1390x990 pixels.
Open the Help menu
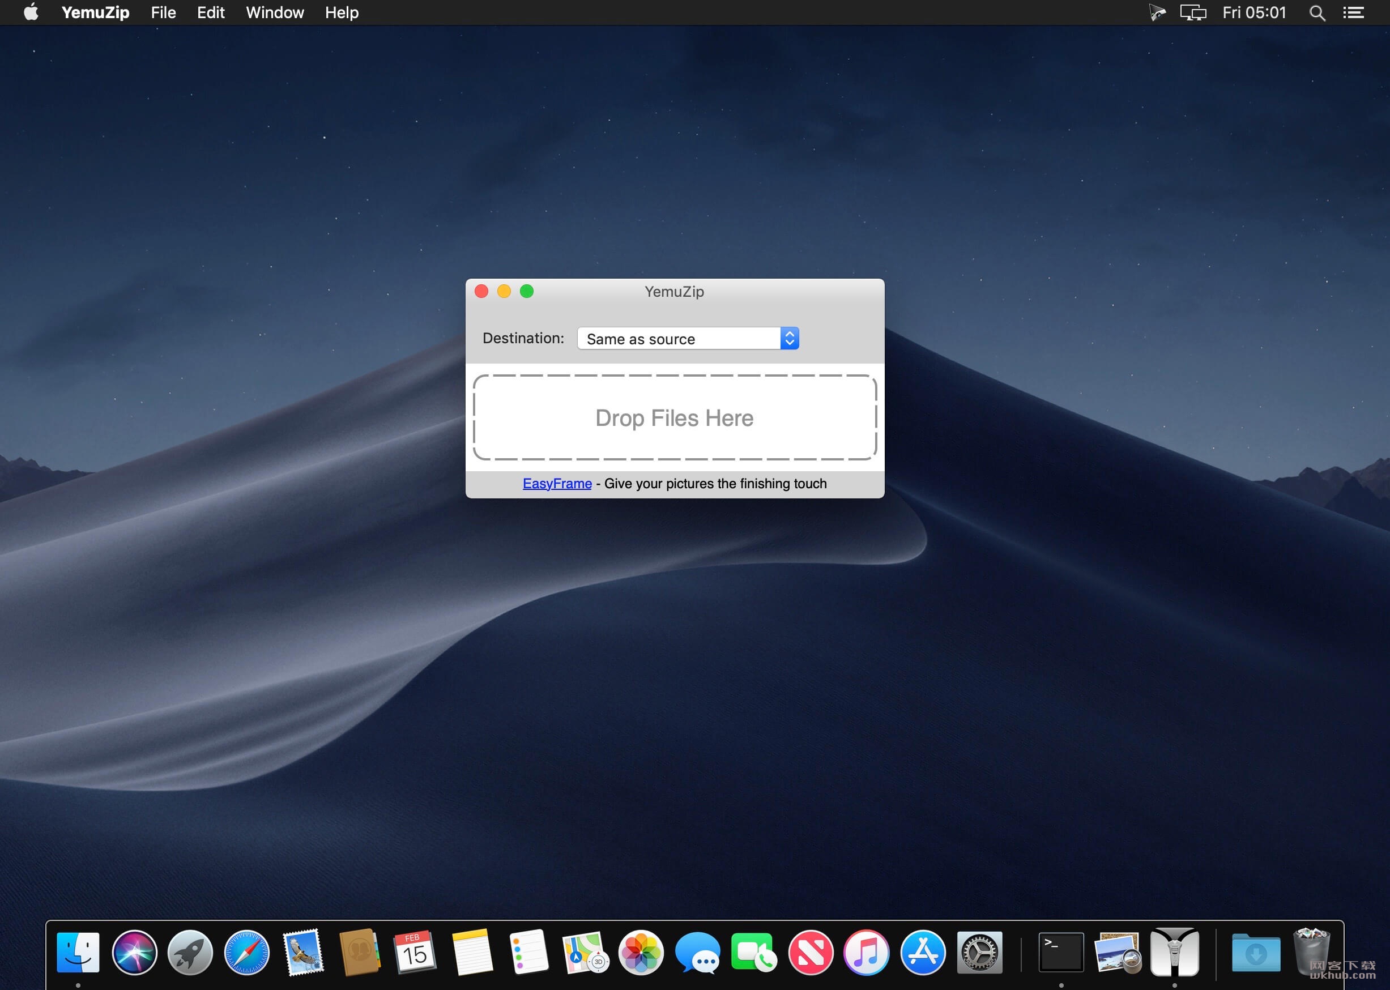pyautogui.click(x=342, y=12)
